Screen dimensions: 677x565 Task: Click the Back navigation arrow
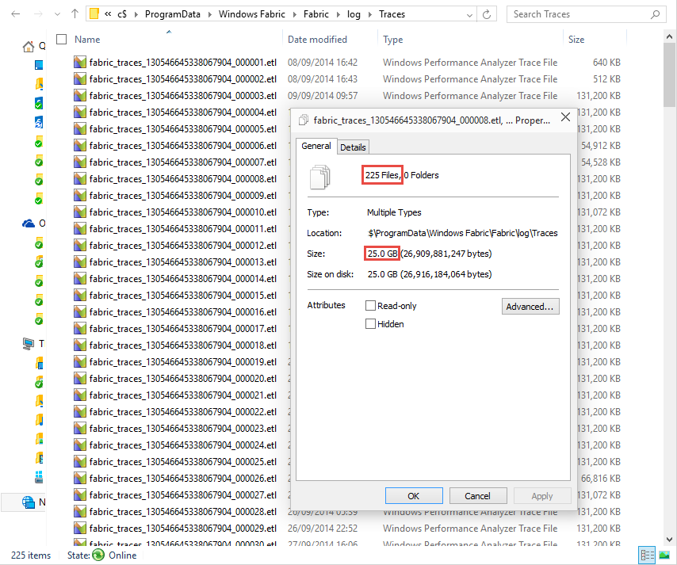coord(16,14)
